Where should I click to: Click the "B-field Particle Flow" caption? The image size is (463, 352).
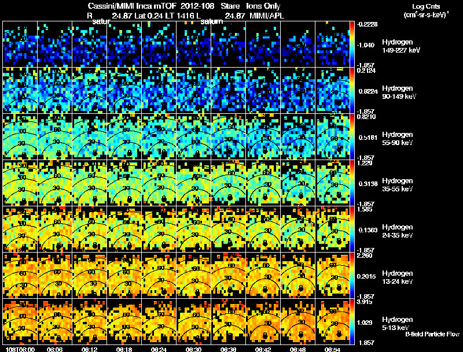tap(432, 334)
